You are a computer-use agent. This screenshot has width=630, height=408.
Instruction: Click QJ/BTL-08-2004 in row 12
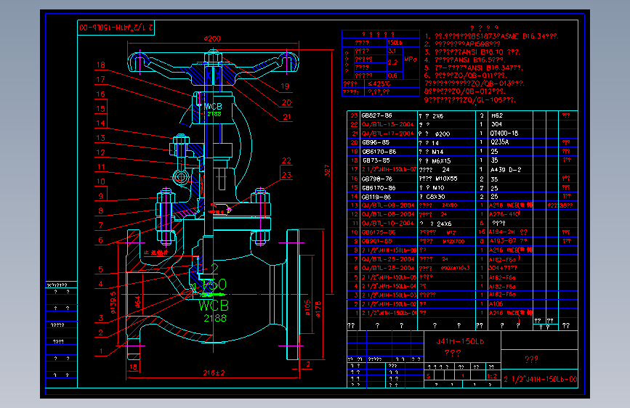pos(388,214)
